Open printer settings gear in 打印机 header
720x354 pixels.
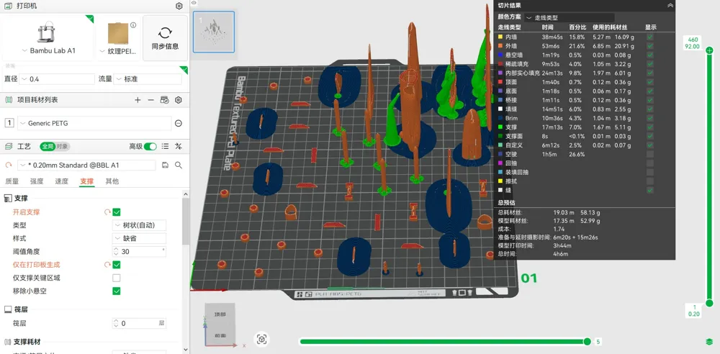179,6
